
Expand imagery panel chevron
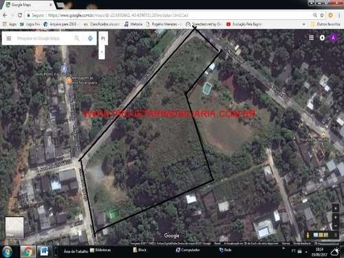(x=336, y=235)
